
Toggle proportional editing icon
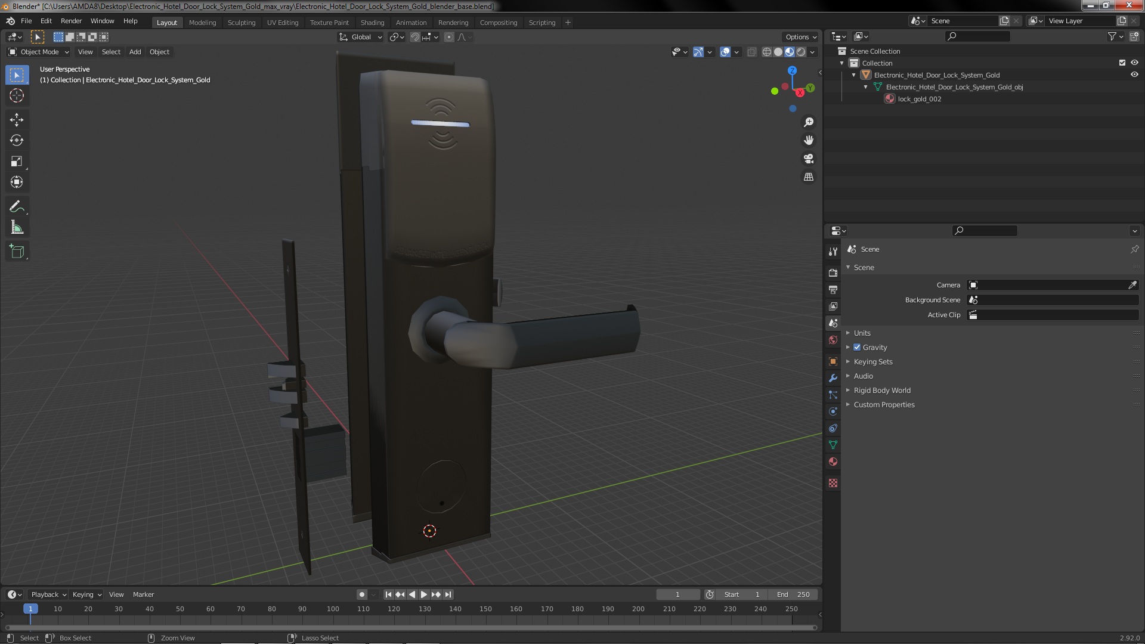449,37
